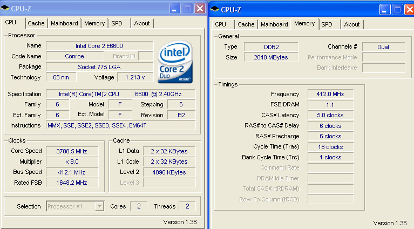Click the empty DRAM Idle Timer field
The height and width of the screenshot is (229, 414).
point(330,178)
